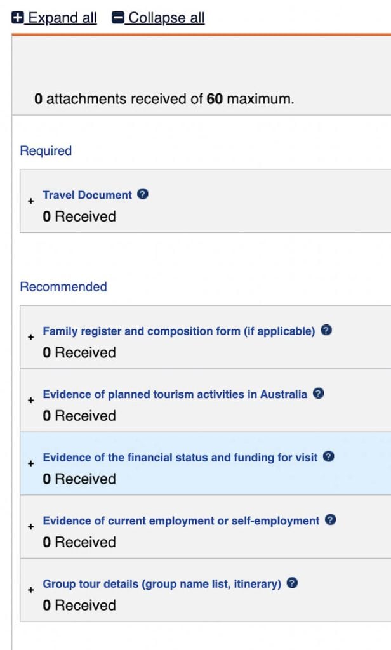Expand the Travel Document section
The image size is (391, 650).
click(x=30, y=201)
